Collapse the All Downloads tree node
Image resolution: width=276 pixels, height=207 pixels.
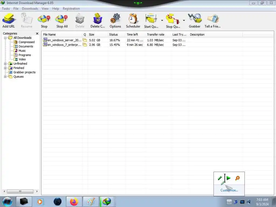[5, 38]
